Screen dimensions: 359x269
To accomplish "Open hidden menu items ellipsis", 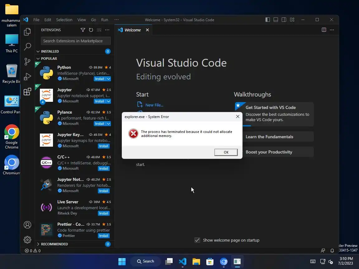I will [x=117, y=20].
